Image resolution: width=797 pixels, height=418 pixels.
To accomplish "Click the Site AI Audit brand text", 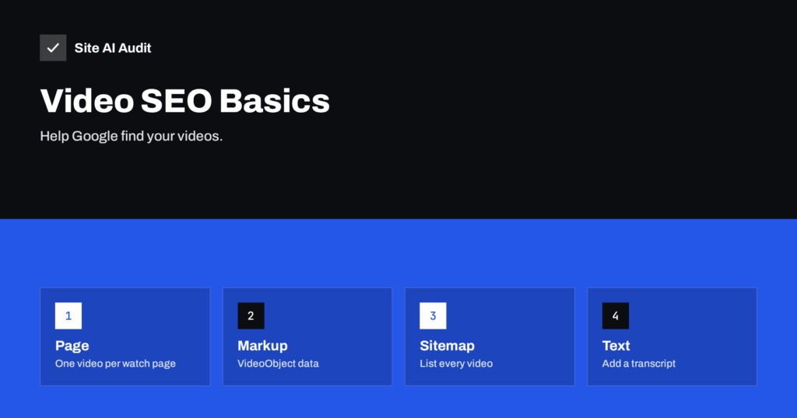I will coord(112,47).
